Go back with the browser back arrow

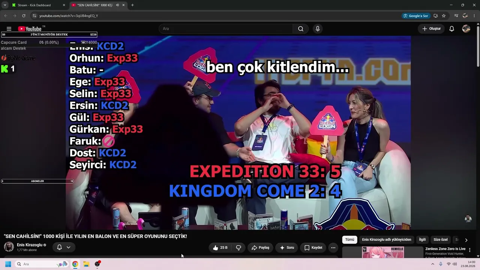(x=6, y=16)
